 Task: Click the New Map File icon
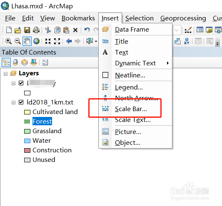point(9,30)
